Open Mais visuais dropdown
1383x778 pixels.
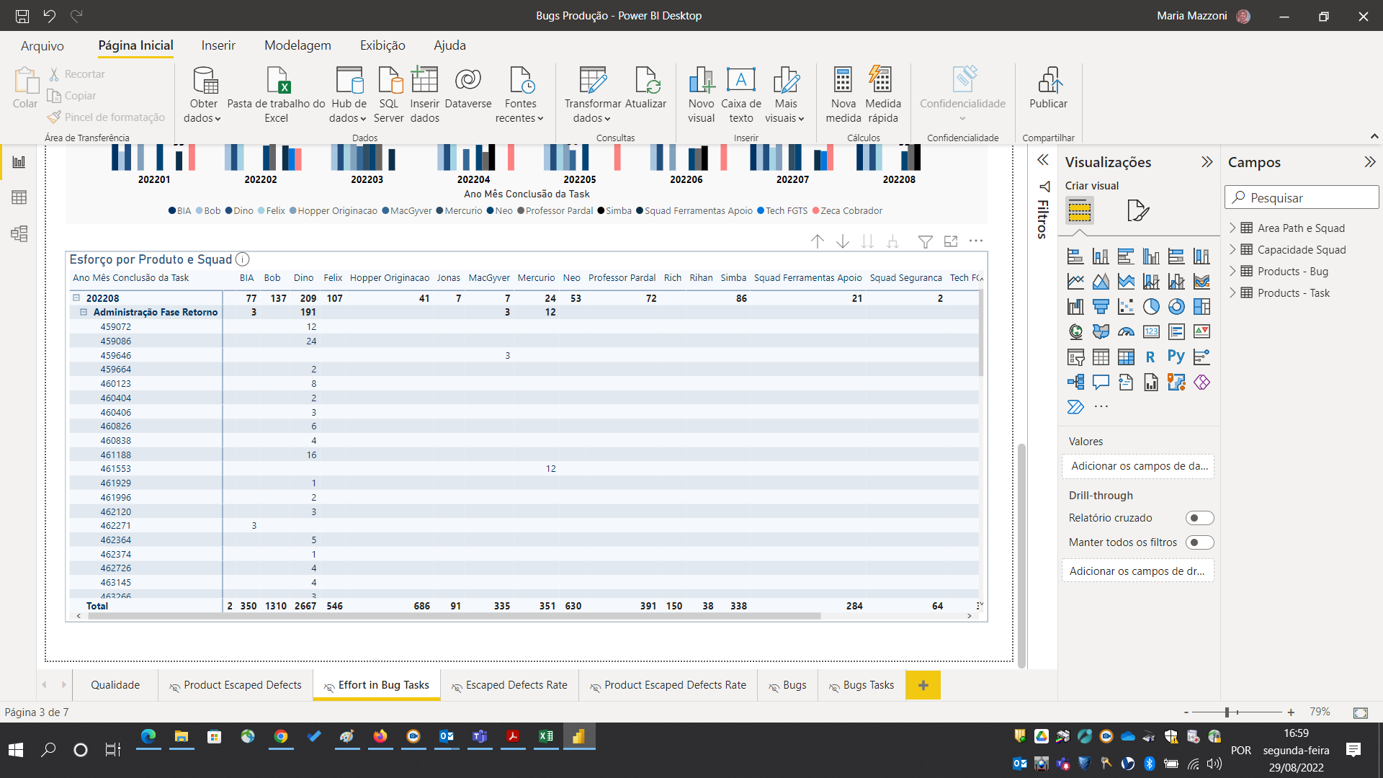[785, 94]
